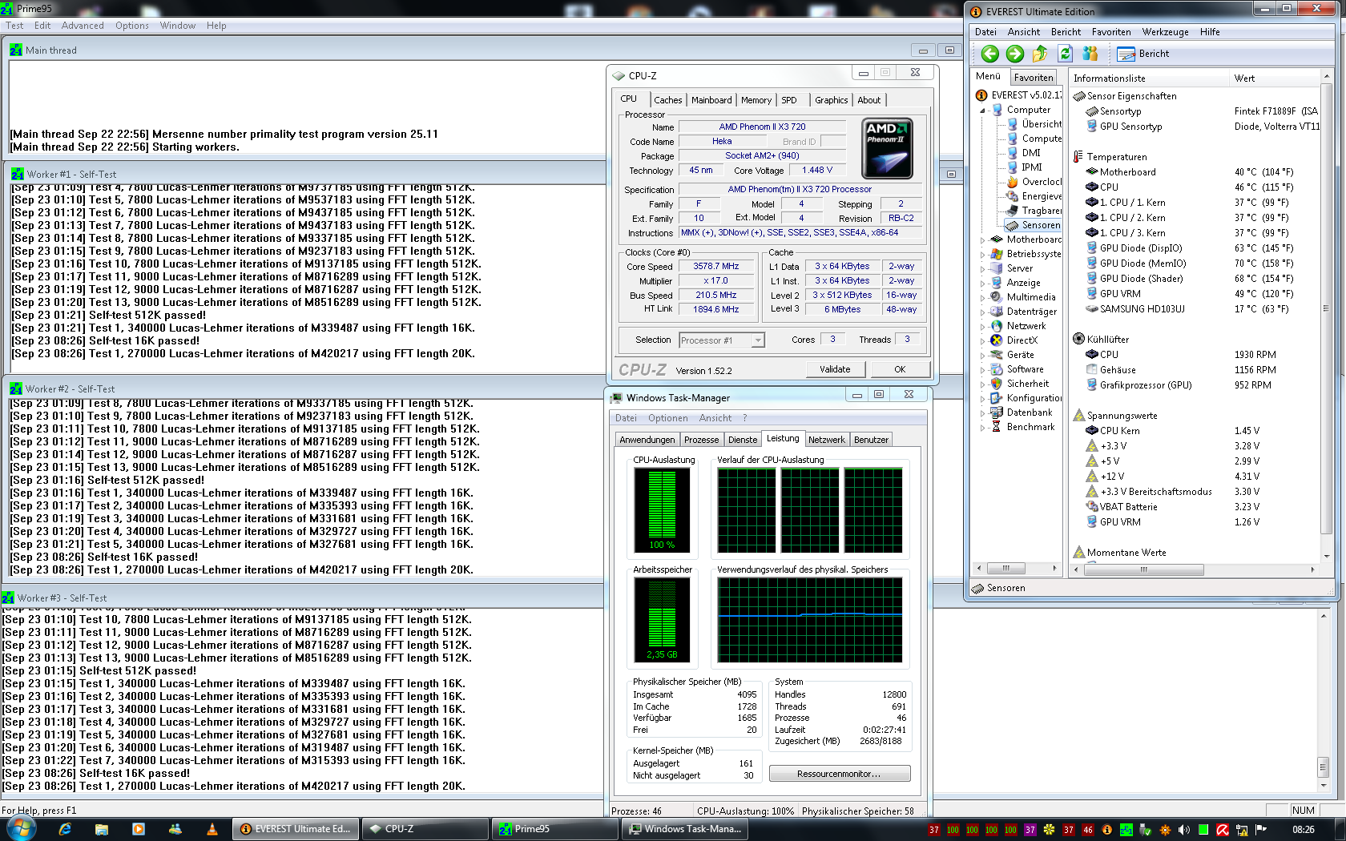Click the green Forward arrow in EVEREST
Screen dimensions: 1346x841
click(1015, 54)
